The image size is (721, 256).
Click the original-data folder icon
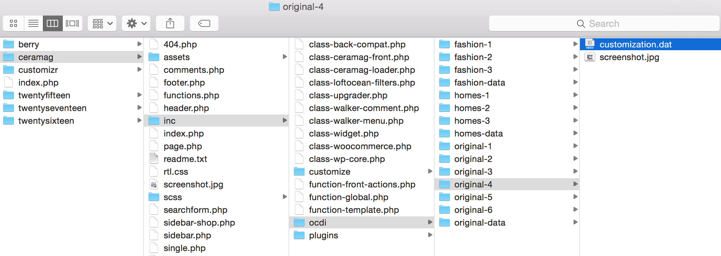coord(445,222)
